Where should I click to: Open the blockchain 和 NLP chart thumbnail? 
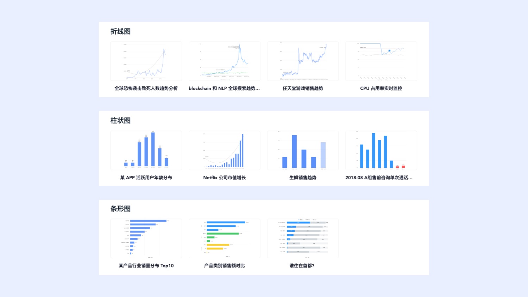coord(225,61)
